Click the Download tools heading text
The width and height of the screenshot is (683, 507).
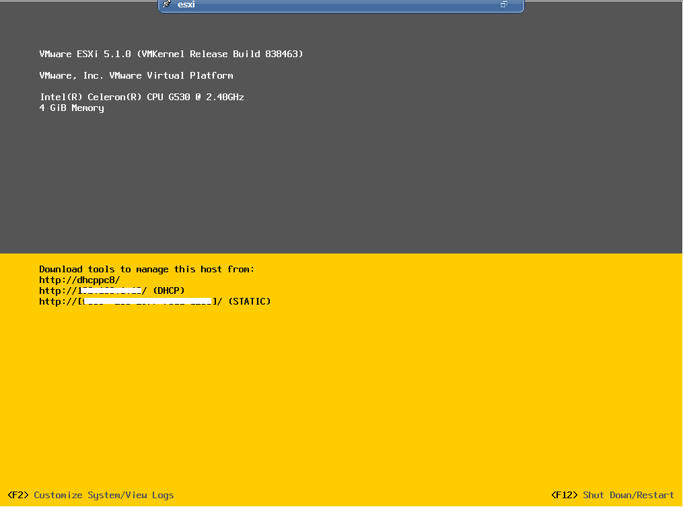(147, 269)
